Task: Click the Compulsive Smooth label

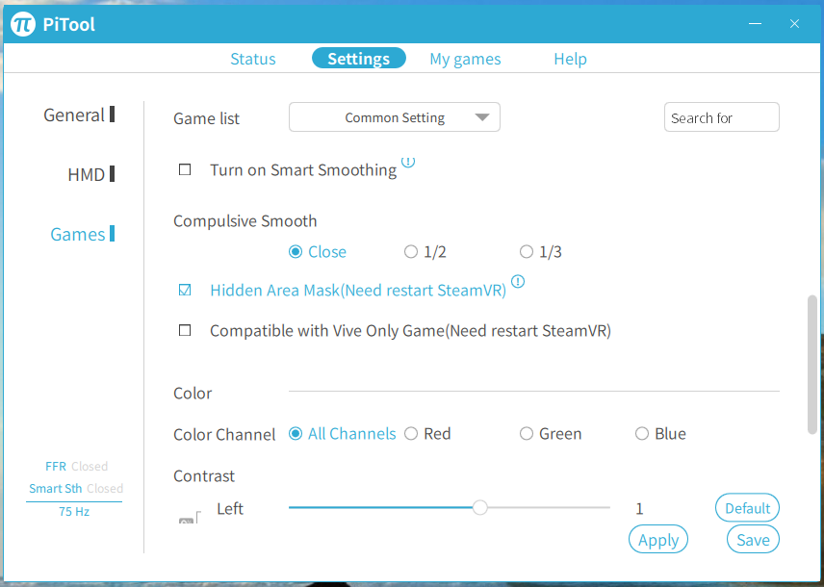Action: [x=245, y=220]
